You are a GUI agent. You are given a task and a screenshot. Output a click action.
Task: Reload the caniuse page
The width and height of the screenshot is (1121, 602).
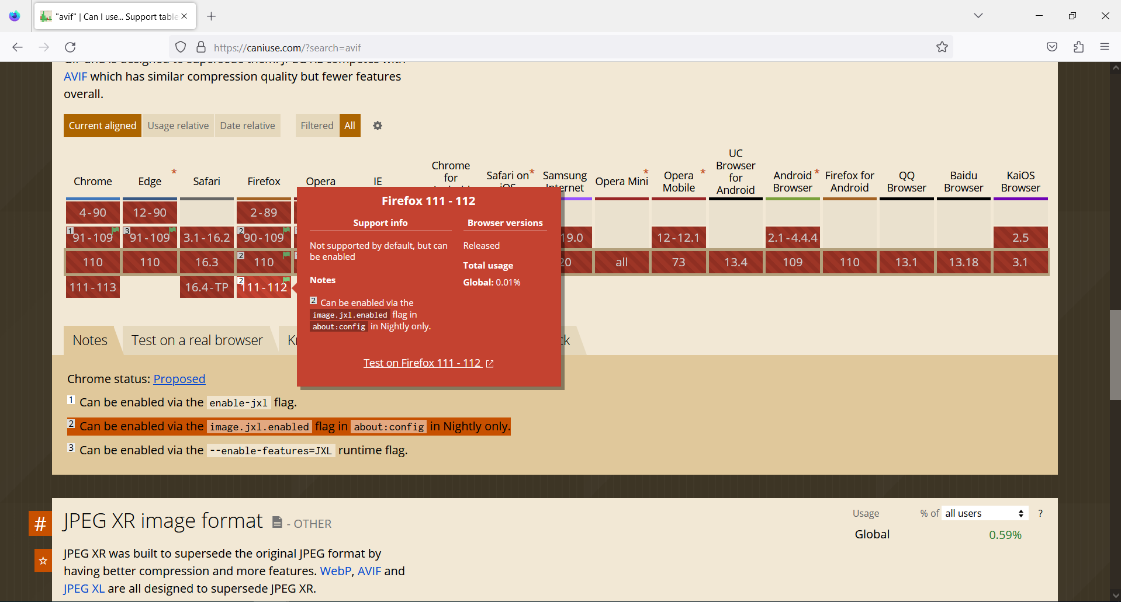[70, 47]
